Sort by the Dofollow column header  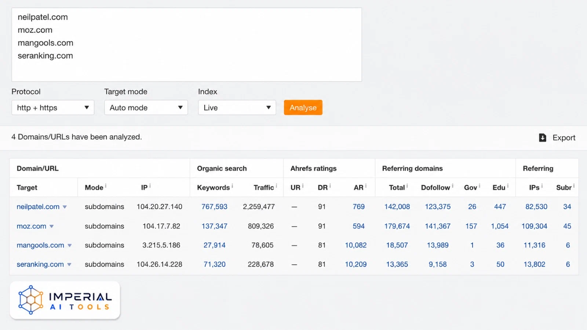coord(435,187)
